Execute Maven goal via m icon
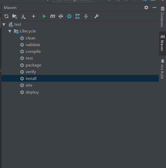The width and height of the screenshot is (166, 168). (53, 16)
